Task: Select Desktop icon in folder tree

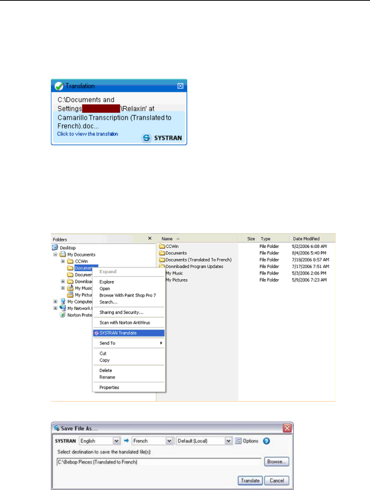Action: click(55, 247)
